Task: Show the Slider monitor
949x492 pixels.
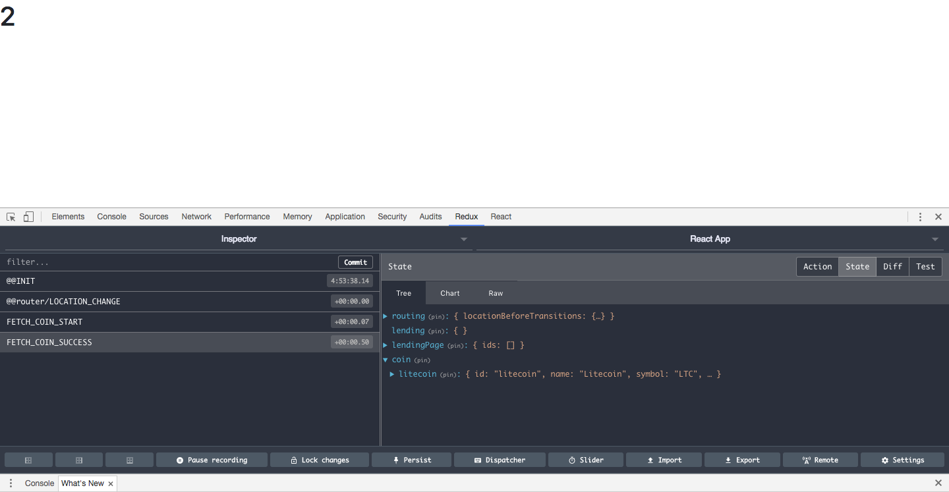Action: click(x=586, y=460)
